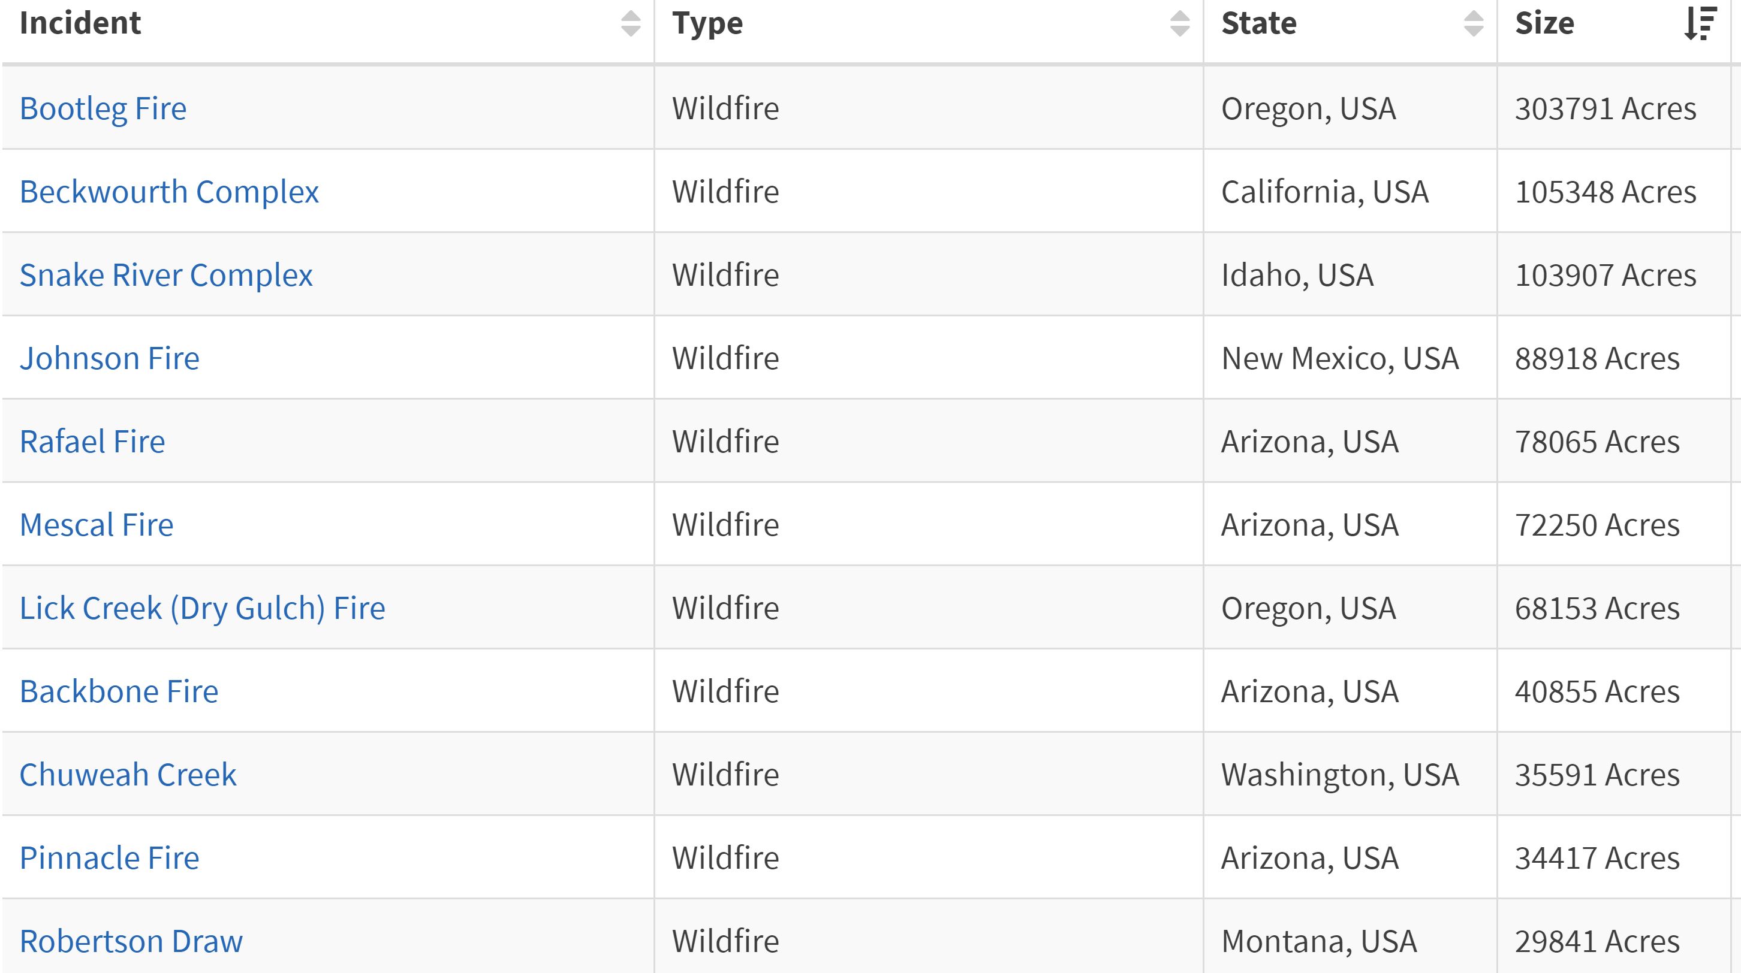Go to the Pinnacle Fire page
This screenshot has width=1741, height=973.
pyautogui.click(x=110, y=857)
